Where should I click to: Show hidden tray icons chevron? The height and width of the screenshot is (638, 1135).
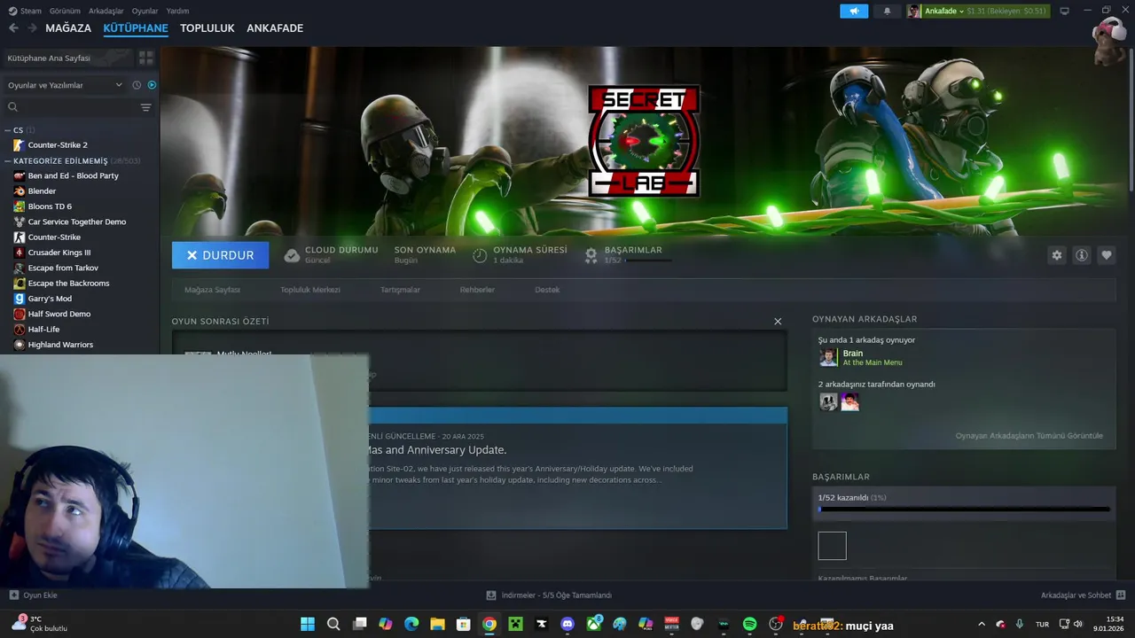(x=981, y=625)
